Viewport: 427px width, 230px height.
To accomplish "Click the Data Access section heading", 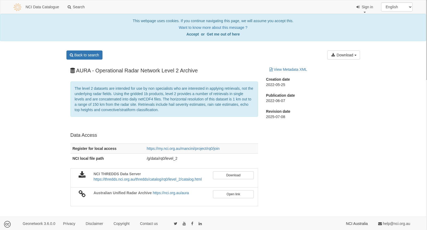I will click(84, 135).
